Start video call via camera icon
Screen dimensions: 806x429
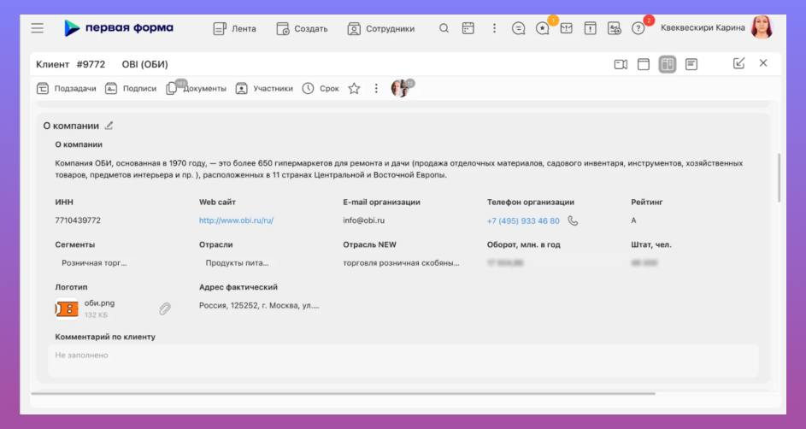[x=621, y=64]
